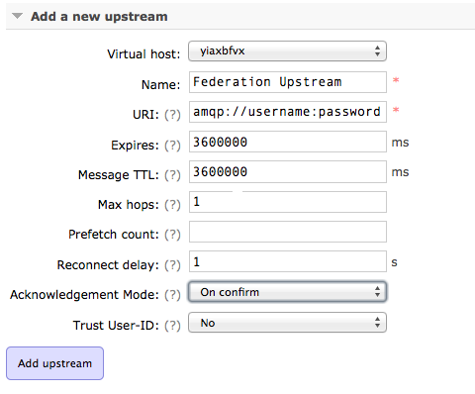Image resolution: width=475 pixels, height=394 pixels.
Task: Focus the Name input field
Action: 288,82
